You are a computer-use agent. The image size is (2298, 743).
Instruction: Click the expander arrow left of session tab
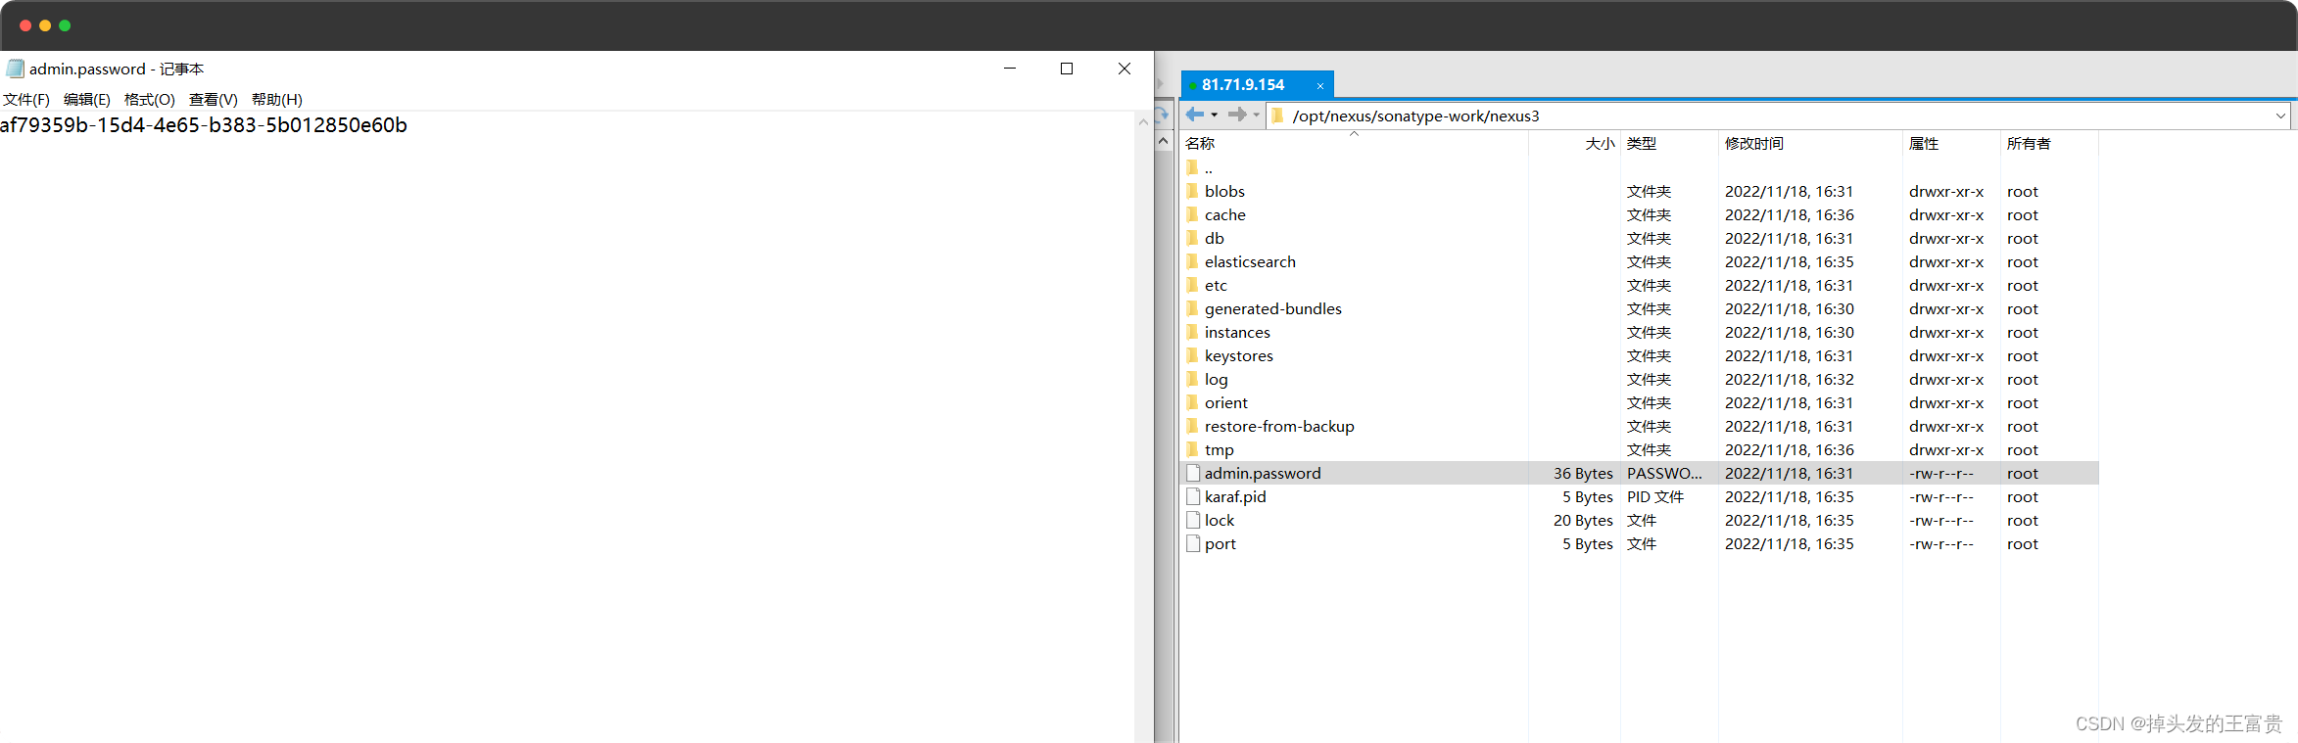click(x=1161, y=84)
